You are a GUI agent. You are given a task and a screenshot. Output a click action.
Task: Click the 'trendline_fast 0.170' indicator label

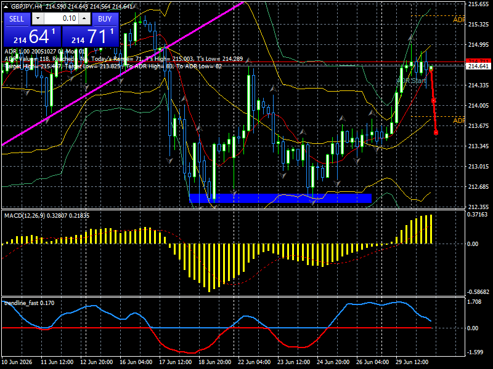[x=29, y=303]
